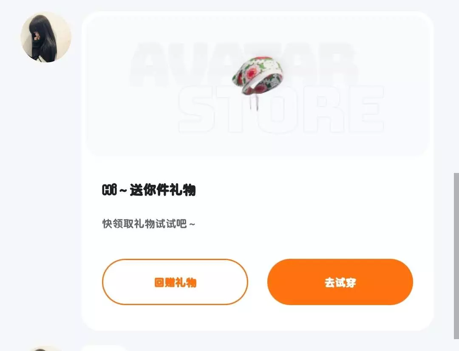Screen dimensions: 459x351
Task: Open the sender's long-haired profile avatar
Action: click(46, 37)
